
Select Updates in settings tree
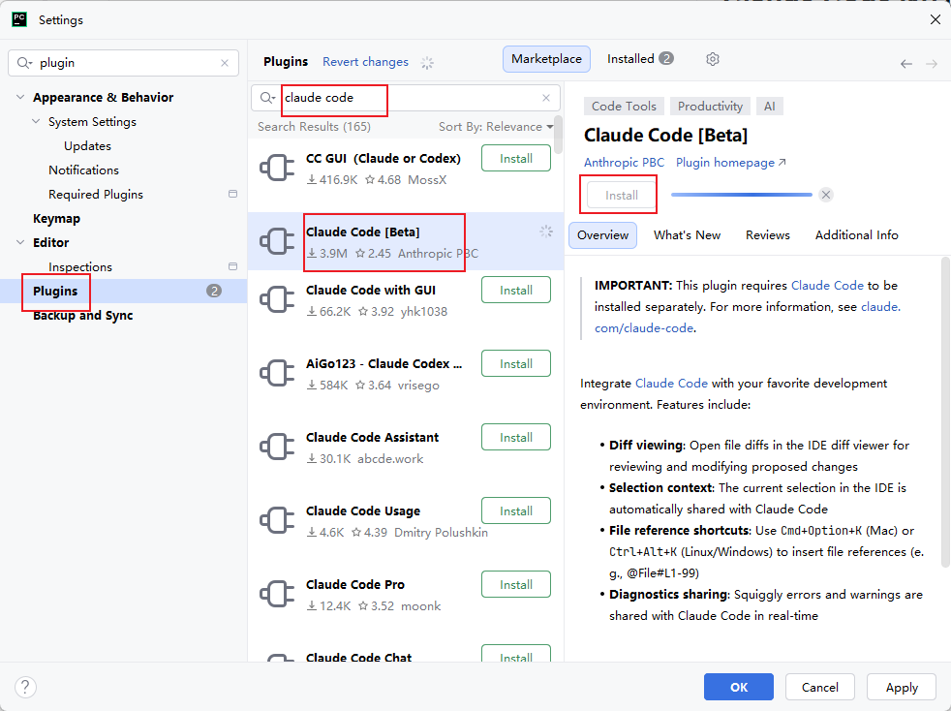click(x=87, y=145)
